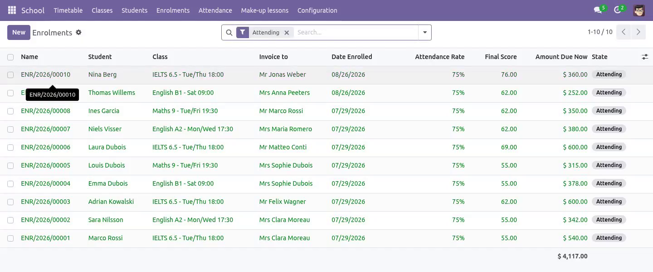653x272 pixels.
Task: Sort by Name column header
Action: click(29, 57)
